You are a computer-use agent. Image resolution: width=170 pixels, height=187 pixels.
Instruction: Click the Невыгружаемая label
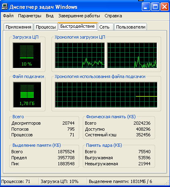click(101, 164)
